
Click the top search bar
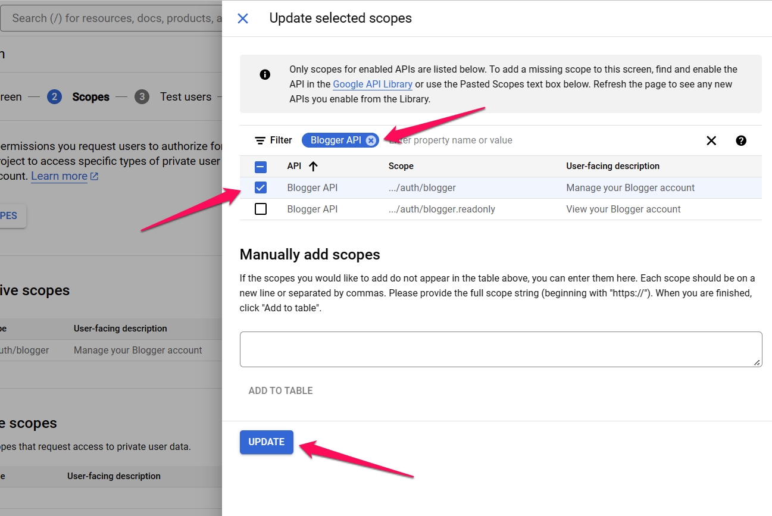(111, 18)
